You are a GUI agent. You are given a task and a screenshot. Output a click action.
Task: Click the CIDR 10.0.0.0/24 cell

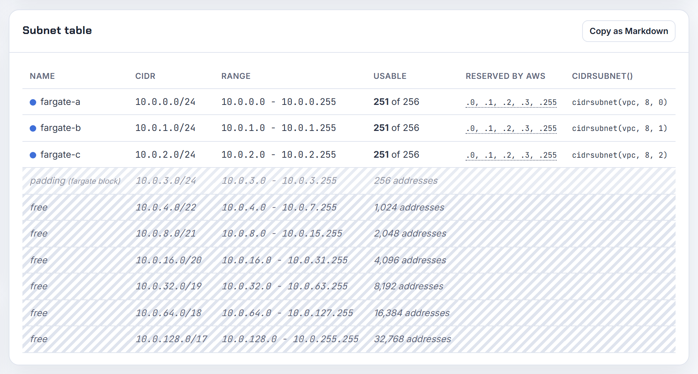point(165,102)
